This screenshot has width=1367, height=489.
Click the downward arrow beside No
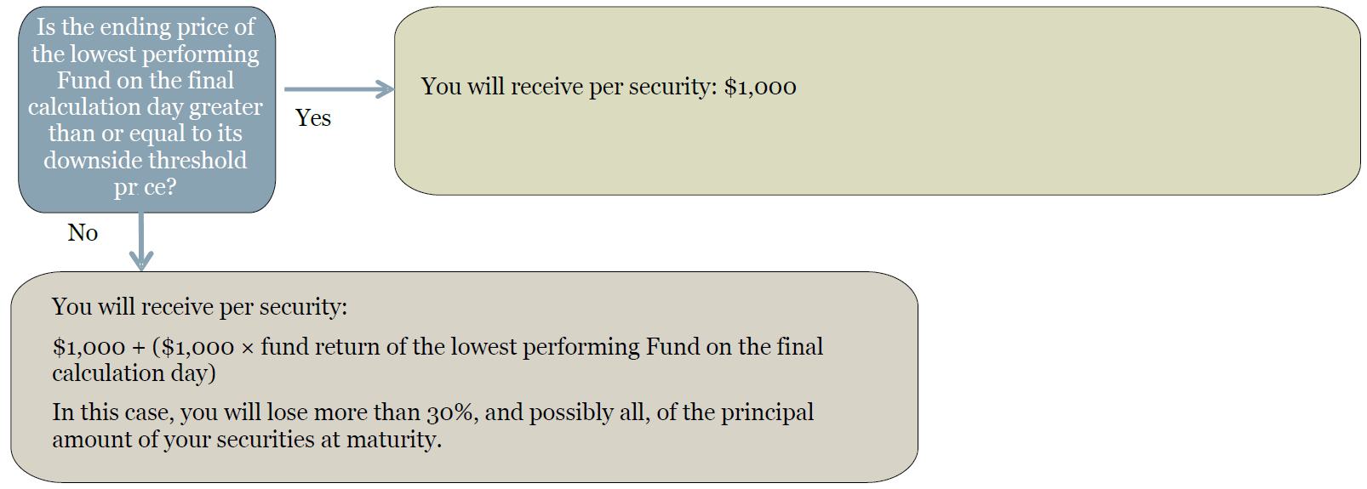[141, 242]
